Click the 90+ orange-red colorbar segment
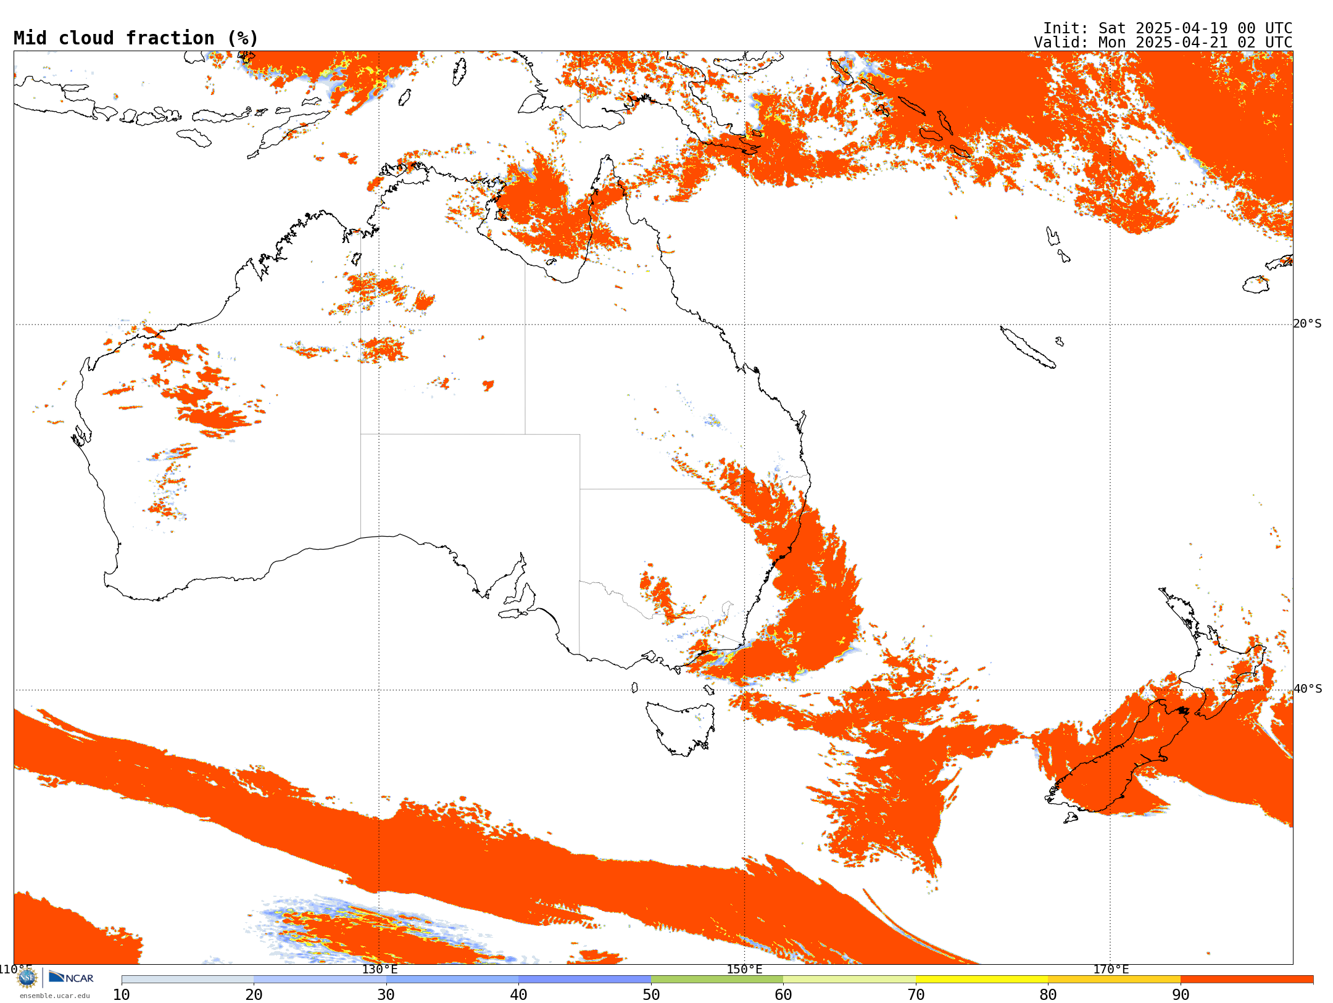 pos(1247,980)
